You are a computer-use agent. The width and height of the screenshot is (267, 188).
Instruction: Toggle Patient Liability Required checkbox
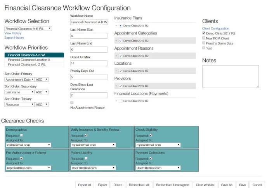coord(86,159)
